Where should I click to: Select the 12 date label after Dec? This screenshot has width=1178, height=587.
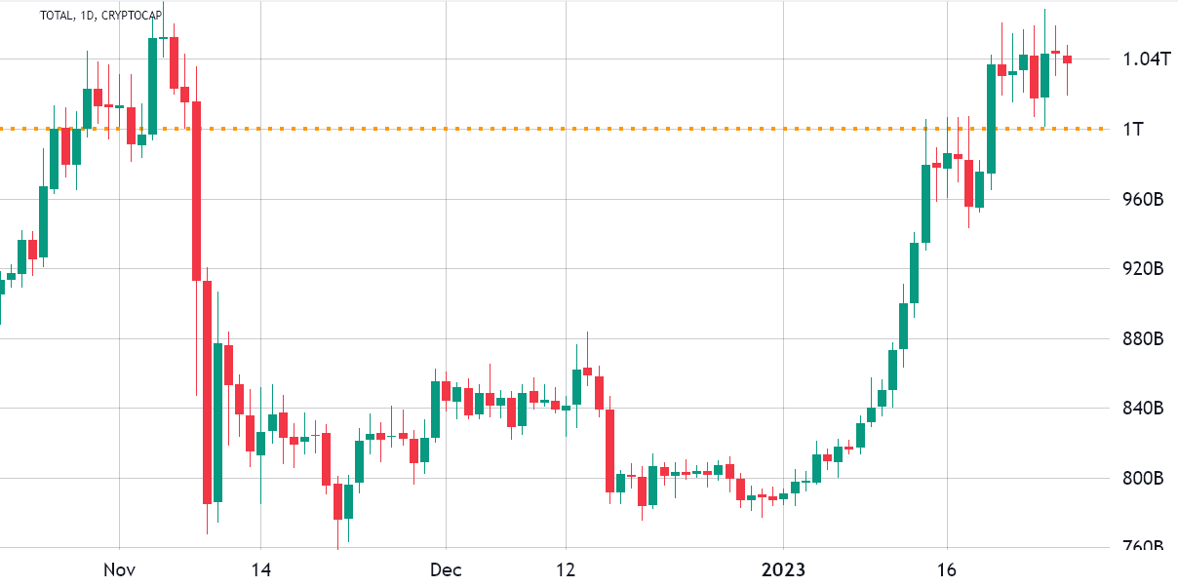pyautogui.click(x=567, y=568)
